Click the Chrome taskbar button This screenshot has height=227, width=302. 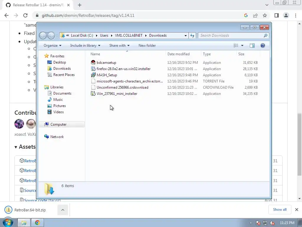(37, 223)
